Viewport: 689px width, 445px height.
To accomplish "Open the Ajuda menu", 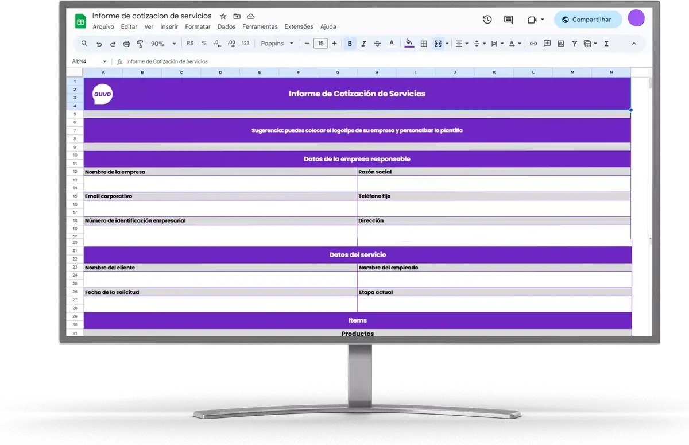I will tap(328, 26).
